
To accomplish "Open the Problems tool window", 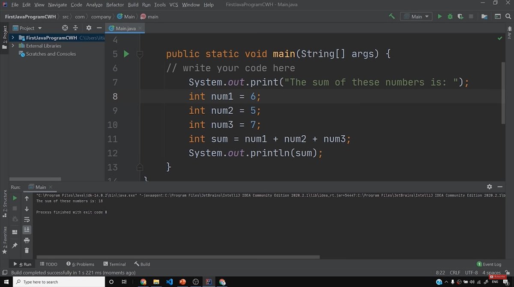I will (80, 264).
